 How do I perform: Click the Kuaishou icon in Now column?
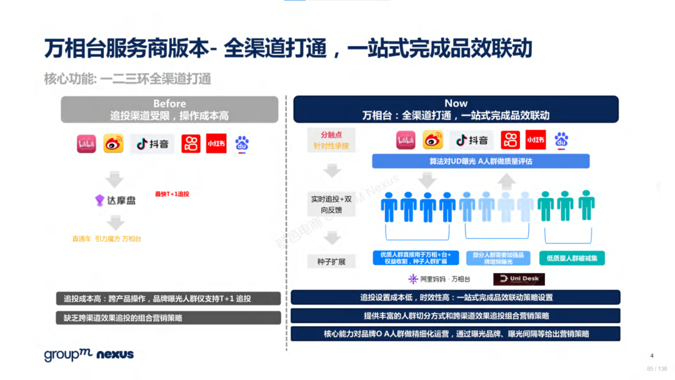click(x=510, y=140)
